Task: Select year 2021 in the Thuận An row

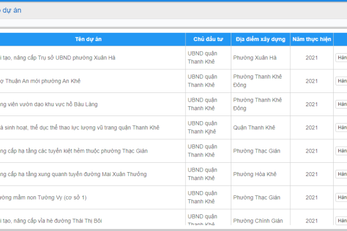Action: click(312, 81)
